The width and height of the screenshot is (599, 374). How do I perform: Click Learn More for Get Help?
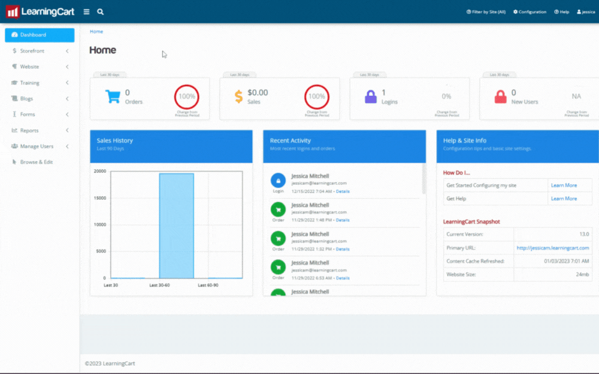click(x=564, y=199)
